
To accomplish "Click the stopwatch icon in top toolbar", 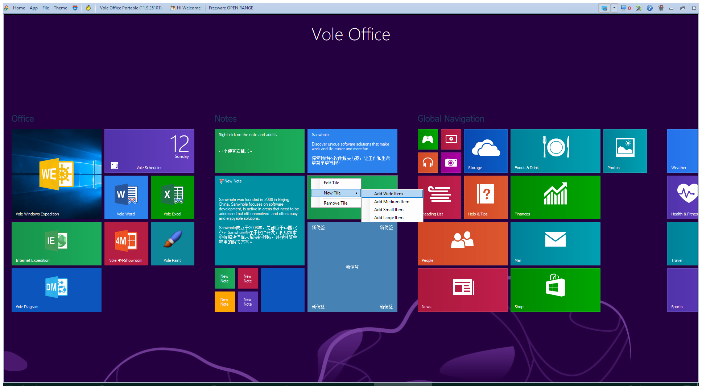I will 88,8.
